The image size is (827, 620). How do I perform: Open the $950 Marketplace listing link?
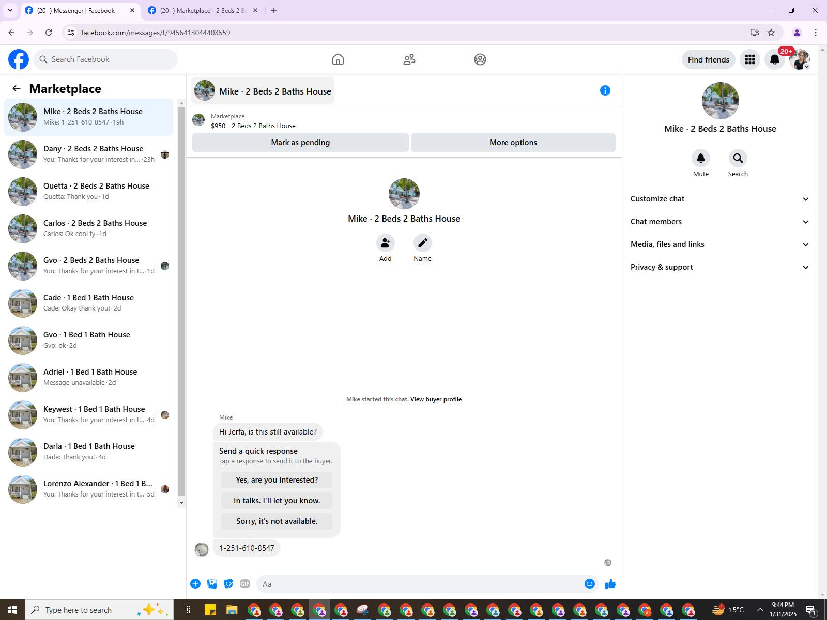pos(253,126)
